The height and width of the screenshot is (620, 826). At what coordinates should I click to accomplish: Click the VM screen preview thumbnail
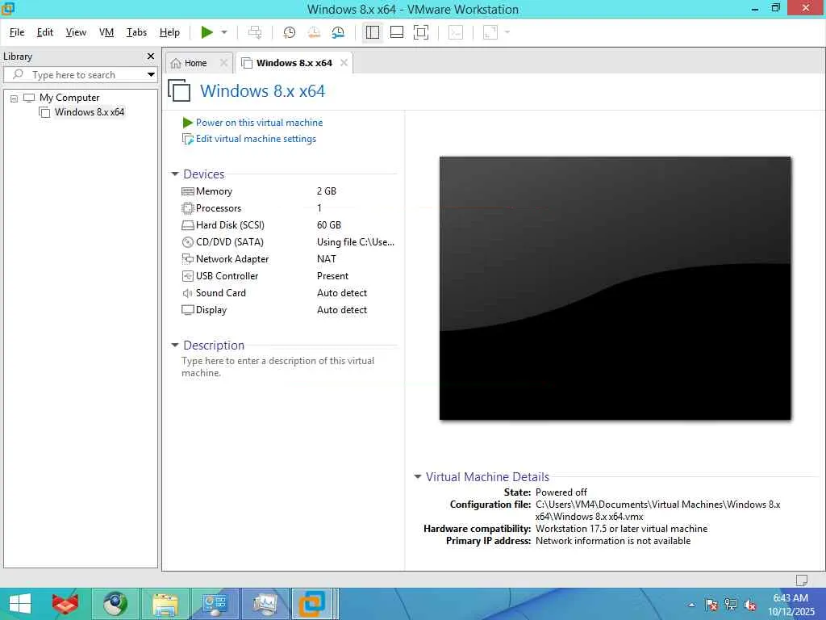pos(615,288)
